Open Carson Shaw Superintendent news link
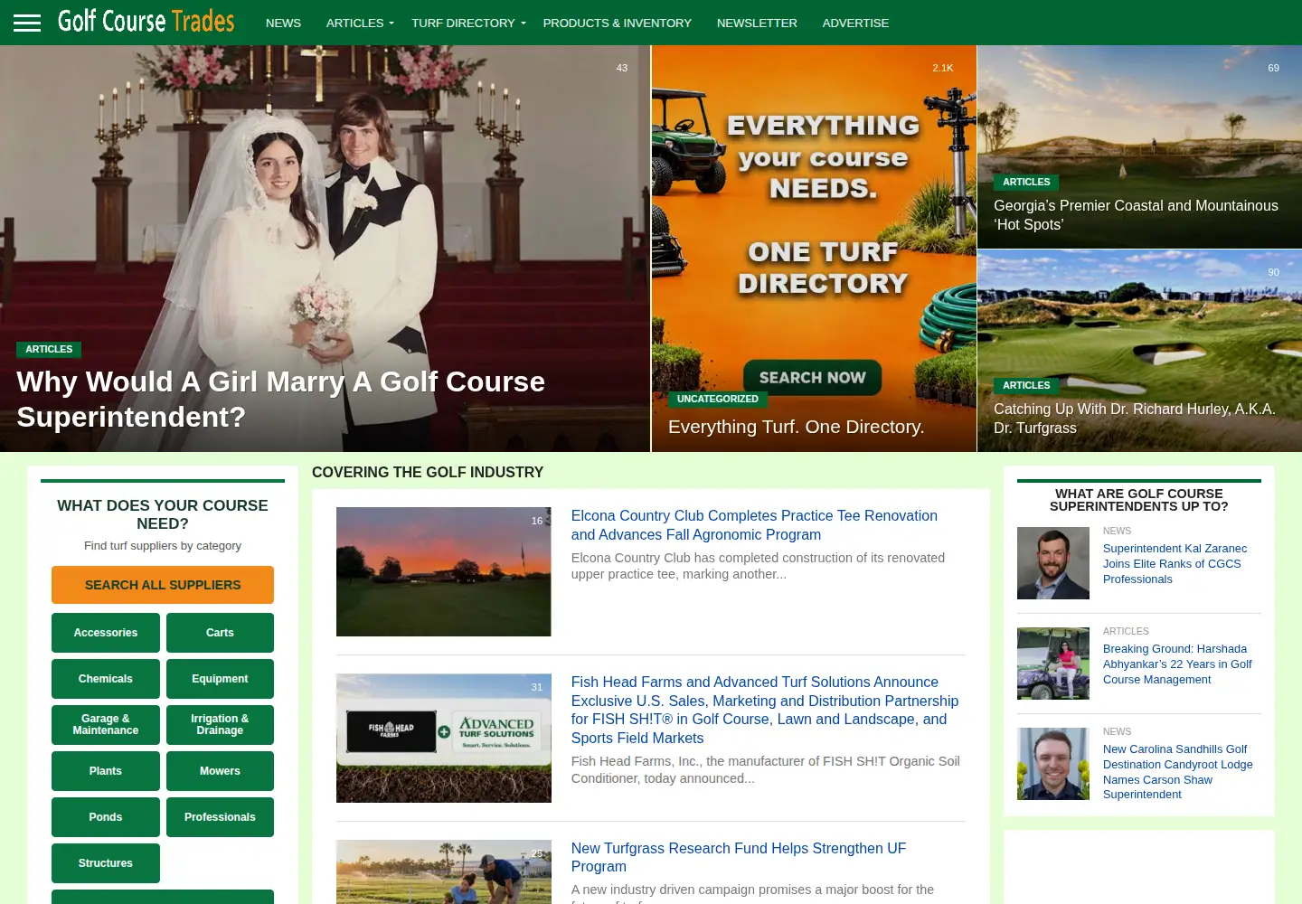The height and width of the screenshot is (904, 1302). (x=1178, y=772)
